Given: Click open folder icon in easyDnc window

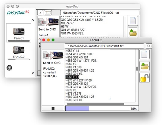Looking at the screenshot, I should (x=133, y=33).
